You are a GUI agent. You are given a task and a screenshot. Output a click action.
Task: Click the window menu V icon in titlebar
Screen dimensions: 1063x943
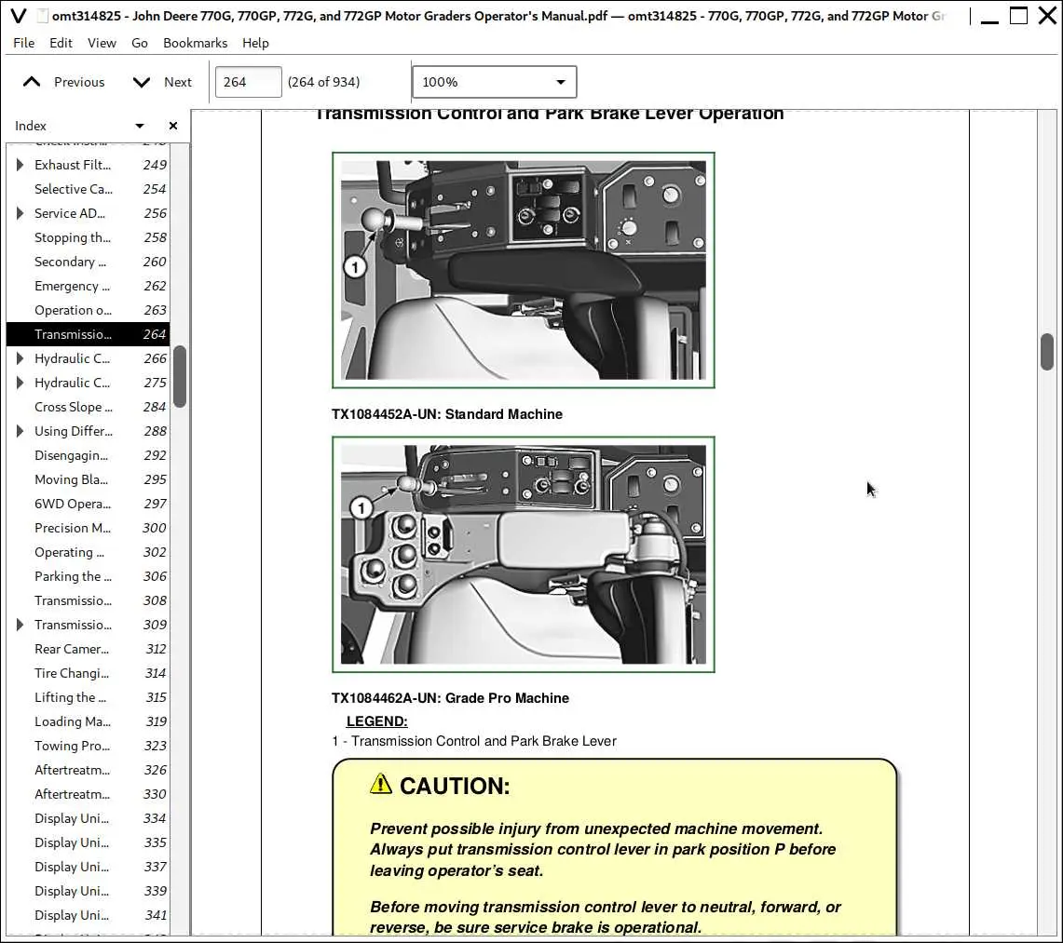tap(19, 16)
